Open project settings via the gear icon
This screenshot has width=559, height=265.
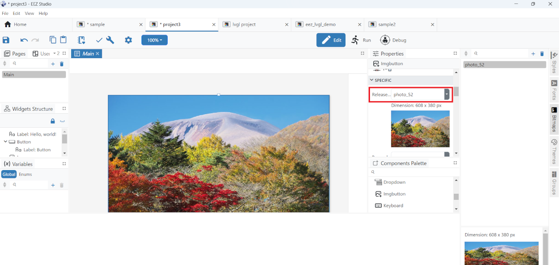click(x=128, y=40)
